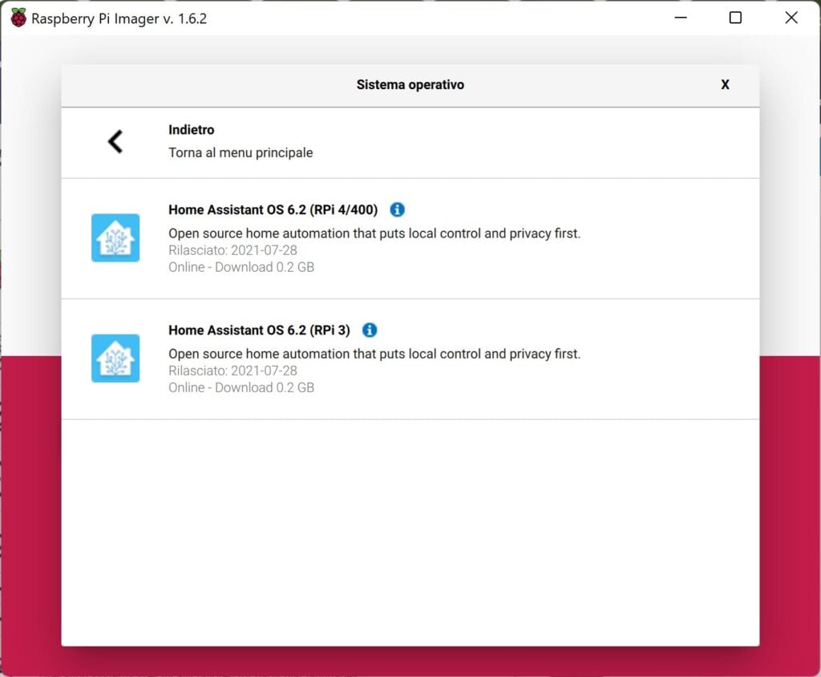Click the RPi 3 entry's open source description
Image resolution: width=821 pixels, height=677 pixels.
374,355
